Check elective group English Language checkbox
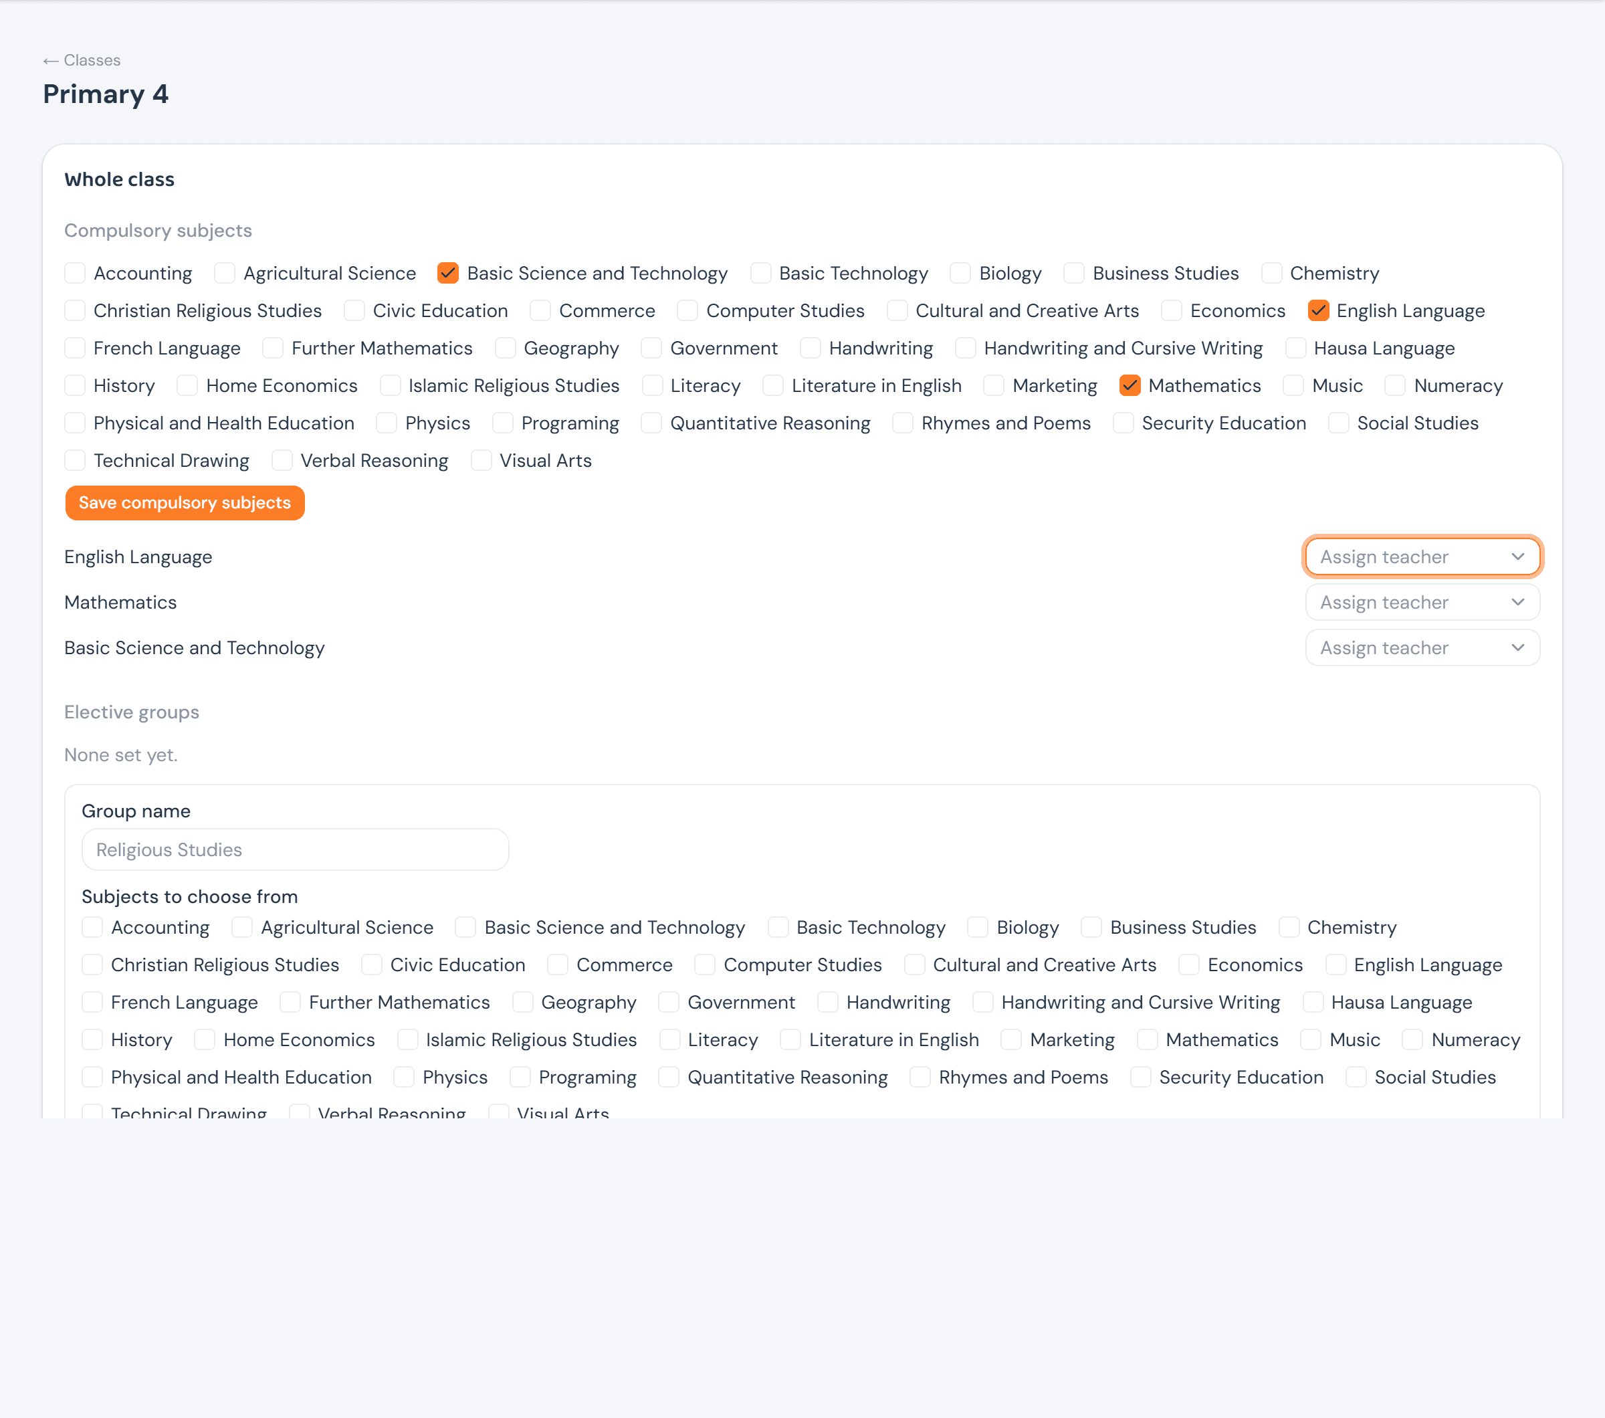 coord(1335,965)
